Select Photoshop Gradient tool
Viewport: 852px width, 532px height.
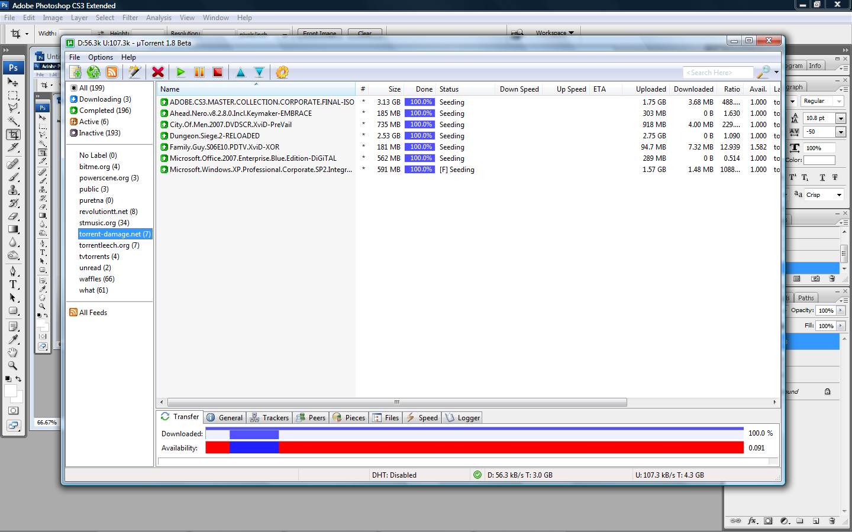(13, 229)
